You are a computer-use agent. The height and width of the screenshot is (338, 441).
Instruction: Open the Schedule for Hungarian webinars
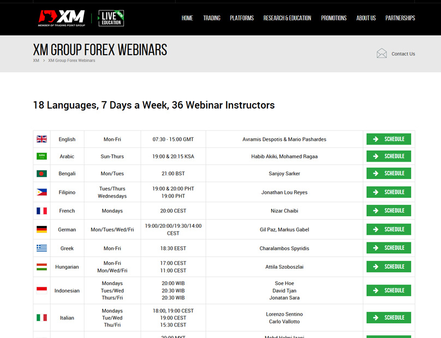[389, 266]
